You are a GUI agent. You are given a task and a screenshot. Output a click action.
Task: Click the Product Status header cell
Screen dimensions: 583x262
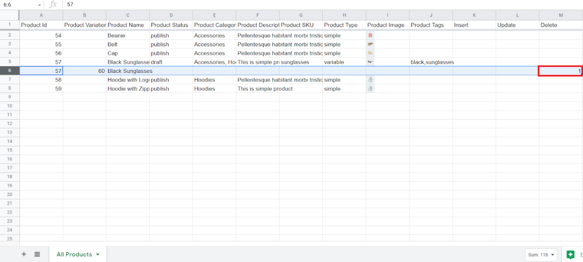pyautogui.click(x=171, y=25)
